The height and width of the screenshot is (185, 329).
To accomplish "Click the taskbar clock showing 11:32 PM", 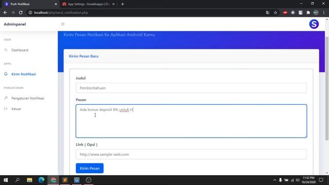I will click(x=308, y=180).
